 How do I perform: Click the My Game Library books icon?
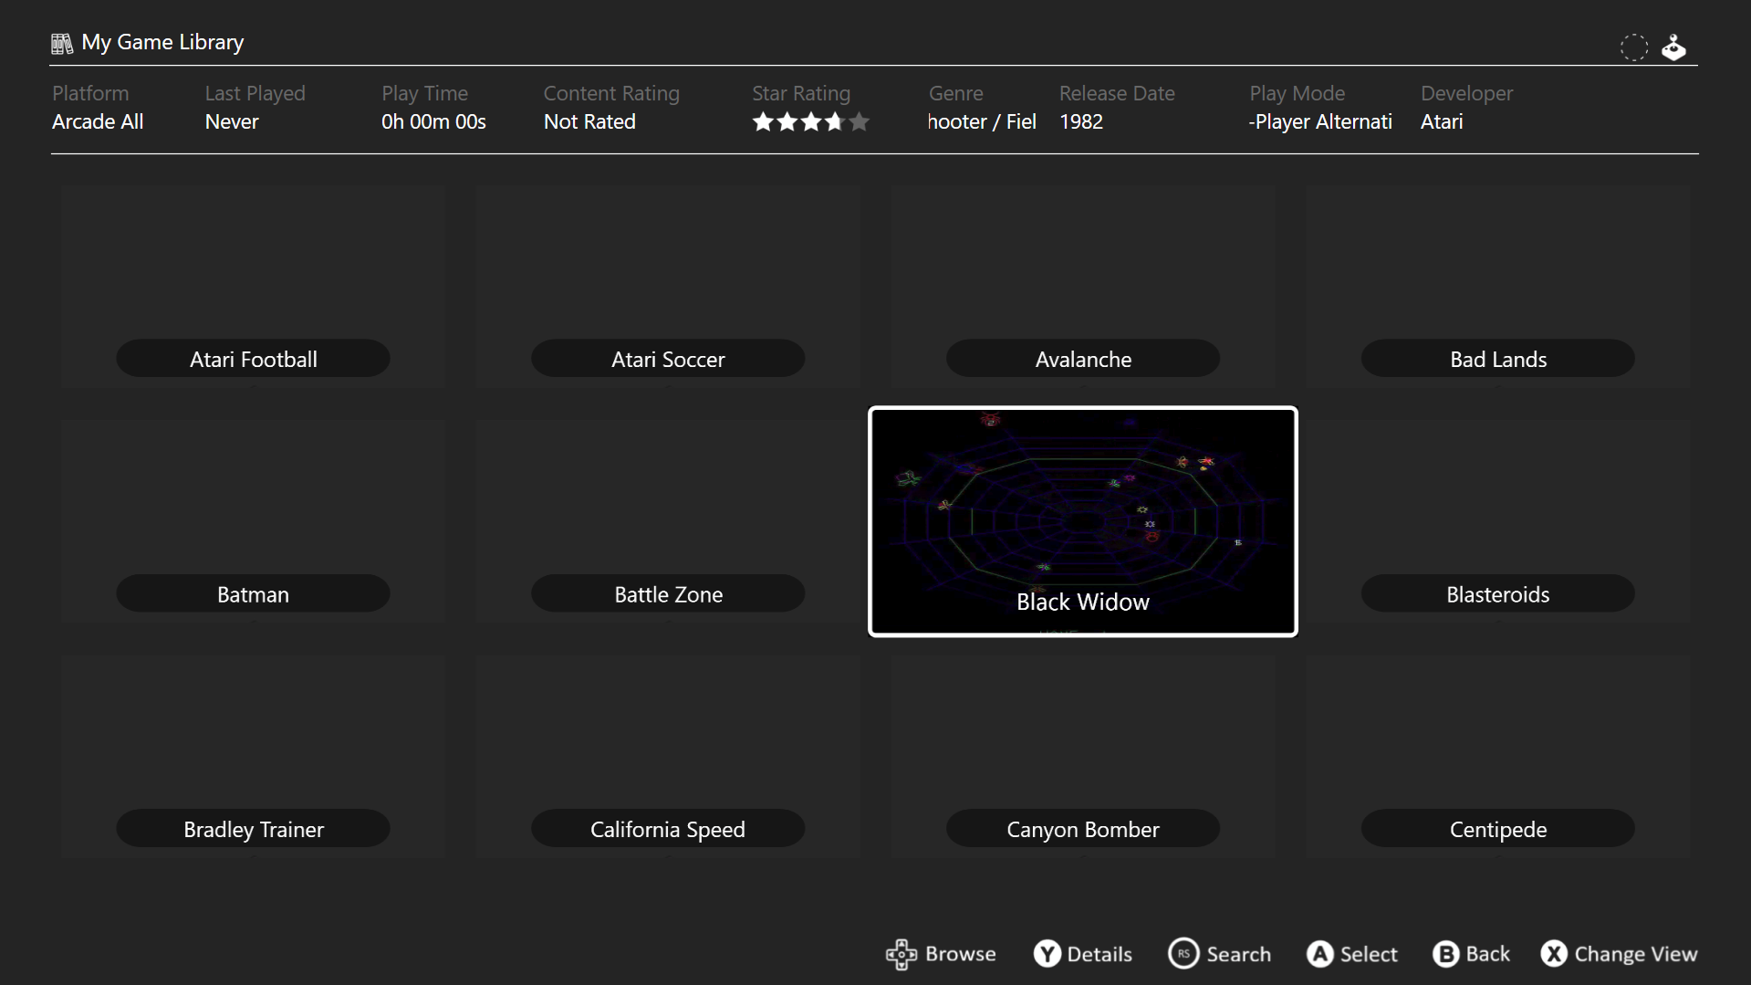[61, 43]
